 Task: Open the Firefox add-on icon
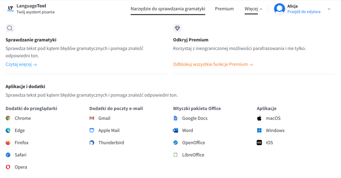click(x=8, y=143)
